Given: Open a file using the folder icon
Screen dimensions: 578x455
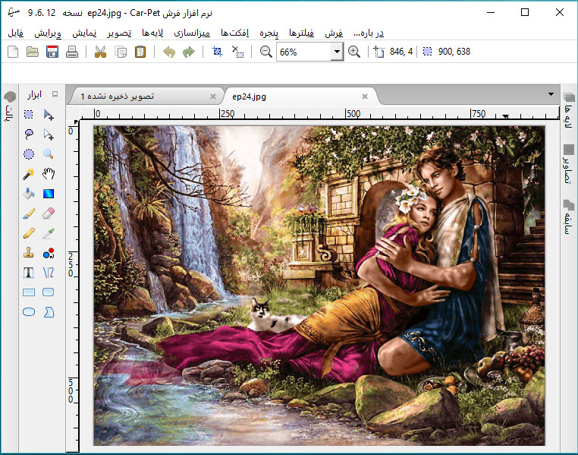Looking at the screenshot, I should 33,52.
